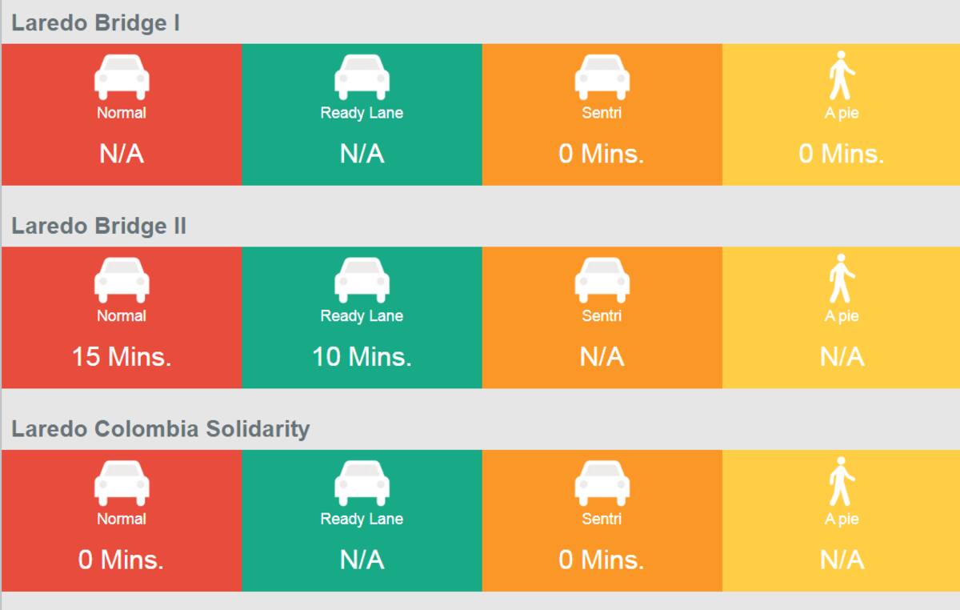Viewport: 960px width, 610px height.
Task: Click the 10 Mins. Ready Lane wait time
Action: tap(362, 356)
